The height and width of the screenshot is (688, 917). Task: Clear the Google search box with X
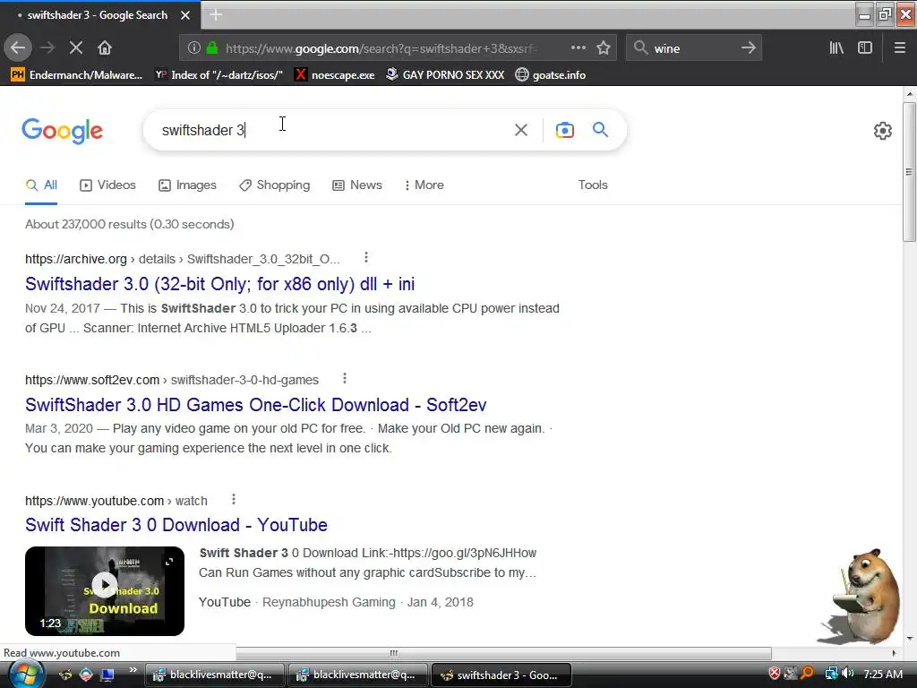(521, 130)
